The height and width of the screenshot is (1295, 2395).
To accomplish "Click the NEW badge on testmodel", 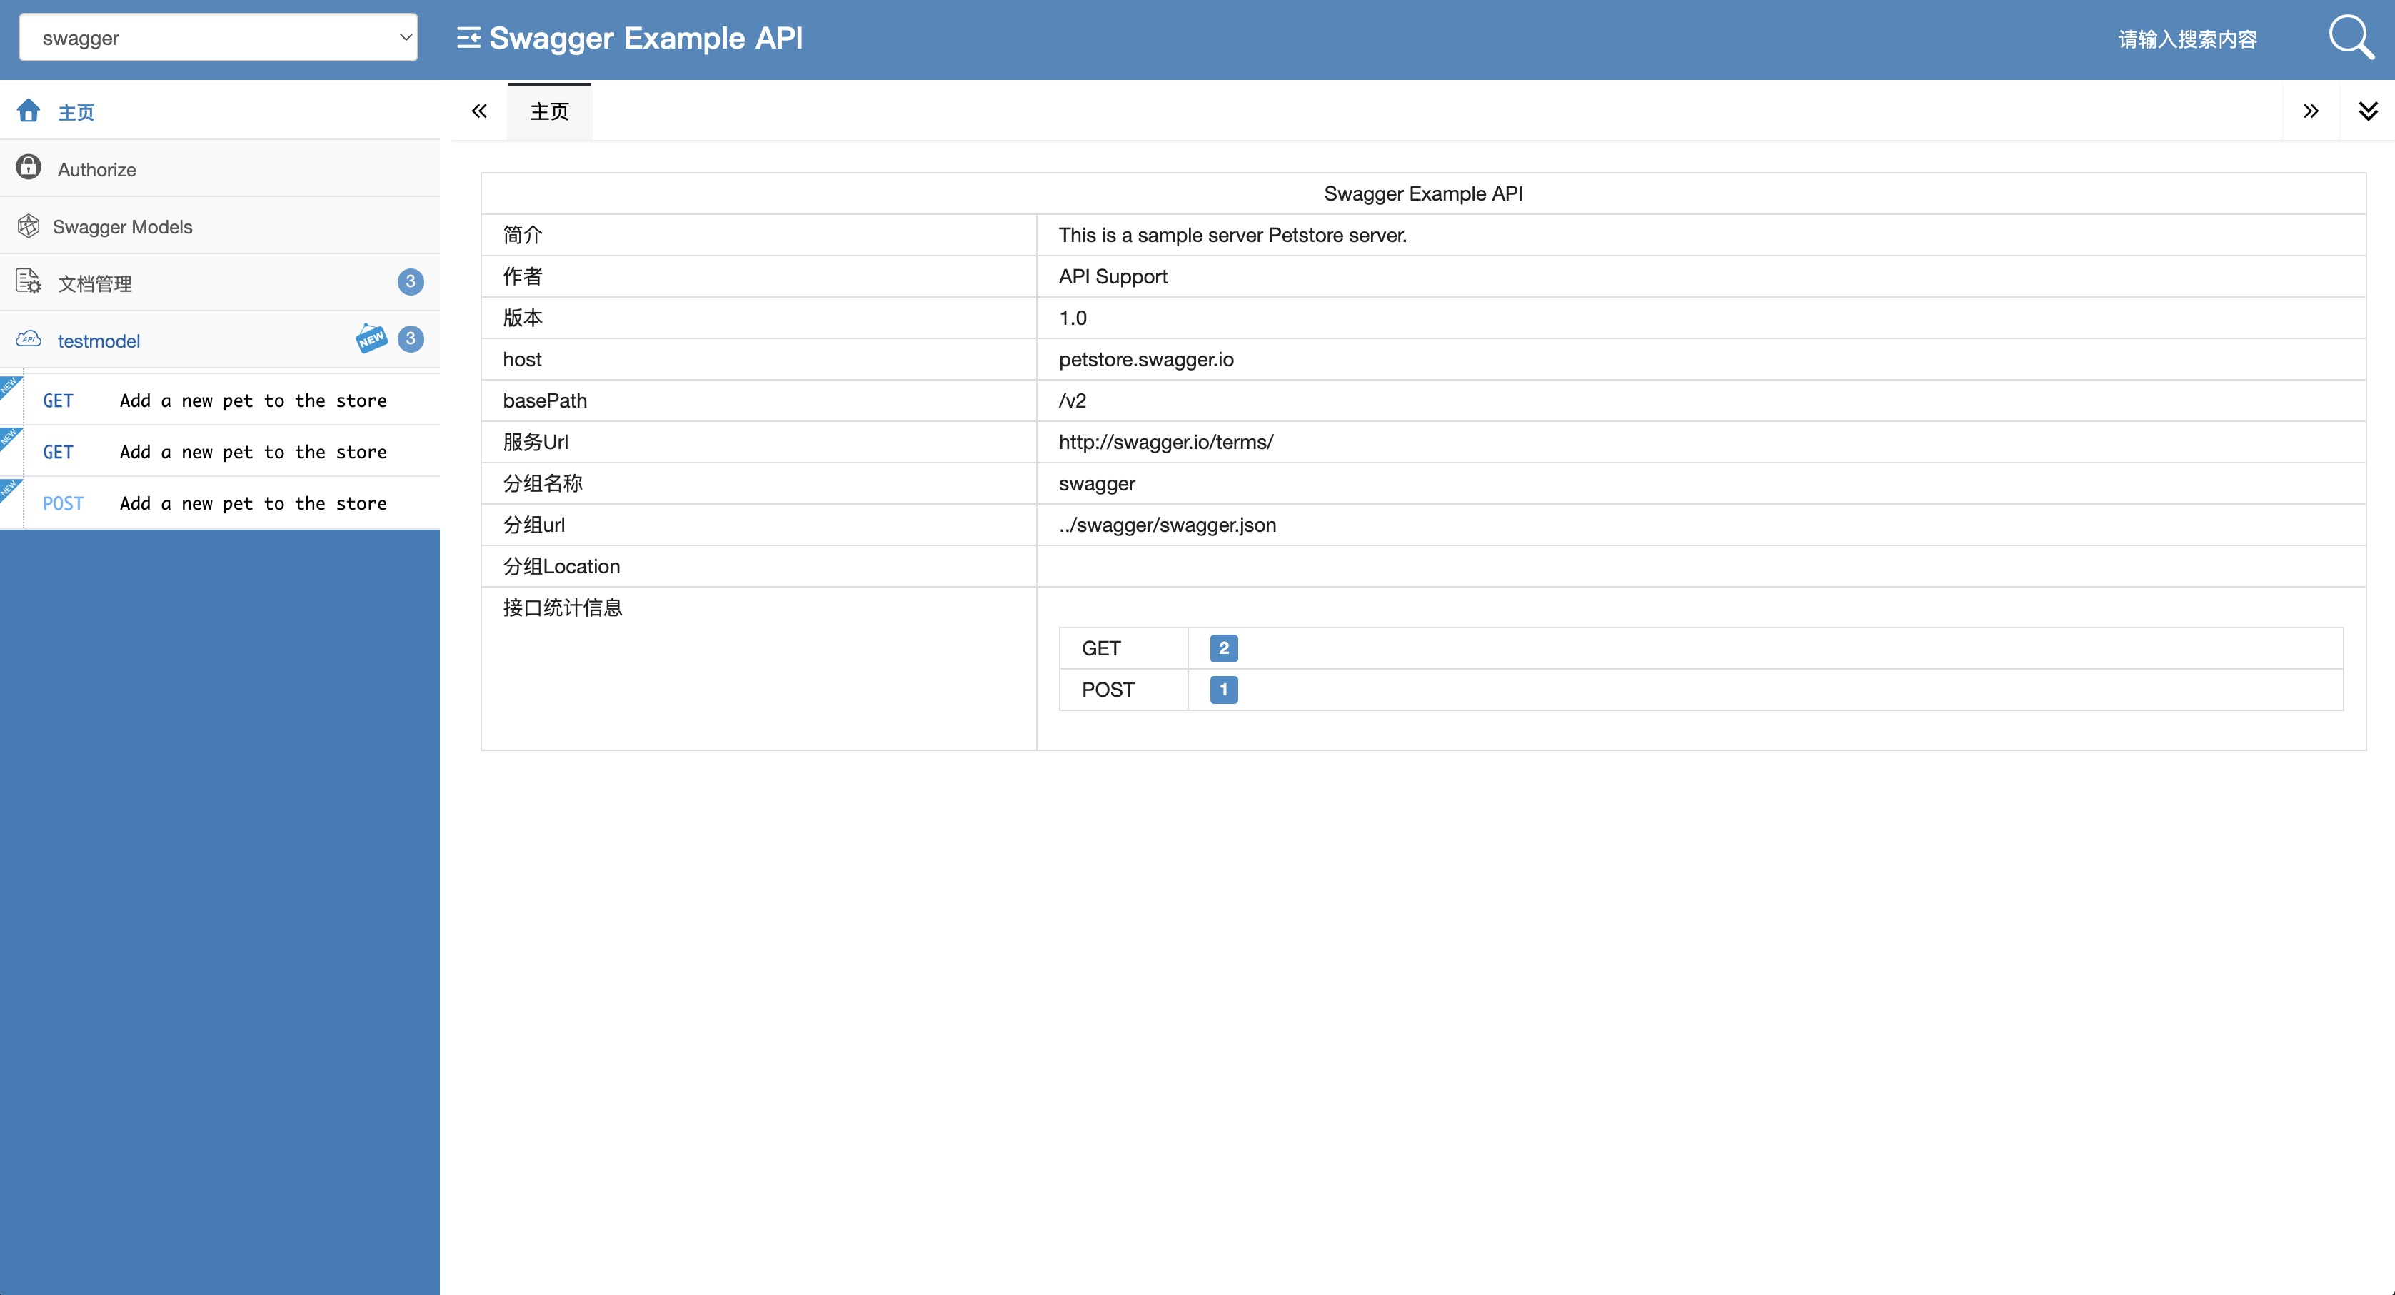I will pyautogui.click(x=371, y=338).
